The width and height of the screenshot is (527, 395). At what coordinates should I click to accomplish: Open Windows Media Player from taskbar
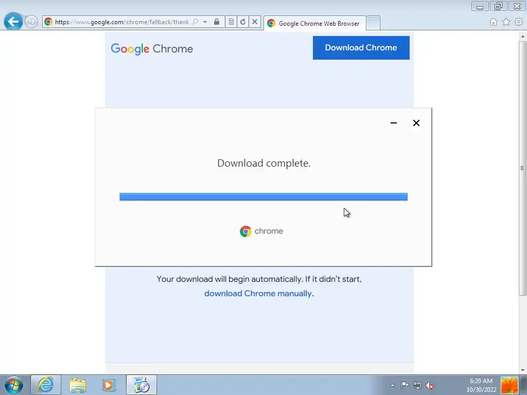point(109,385)
